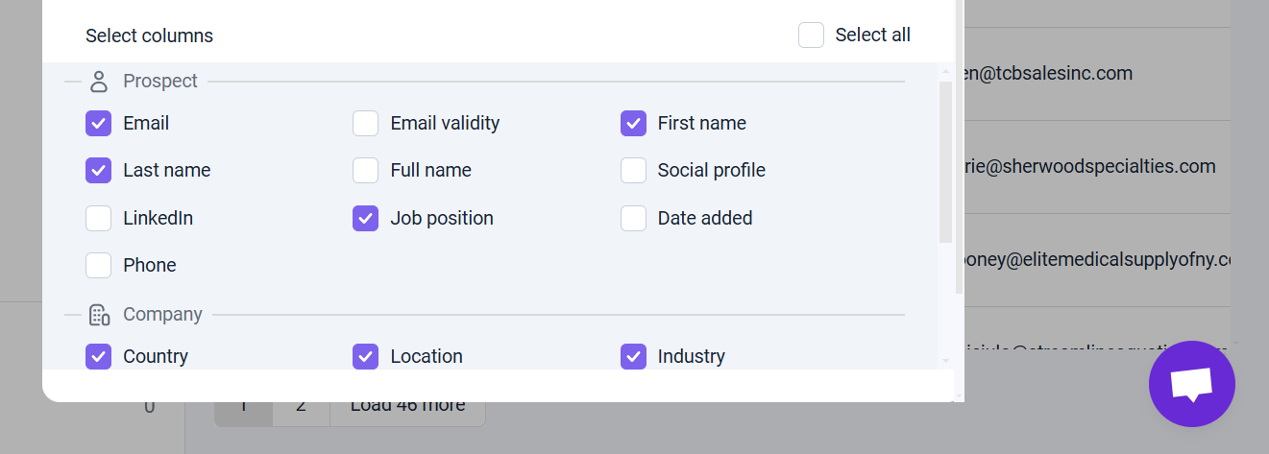Viewport: 1269px width, 454px height.
Task: Uncheck the Last name column
Action: [x=98, y=170]
